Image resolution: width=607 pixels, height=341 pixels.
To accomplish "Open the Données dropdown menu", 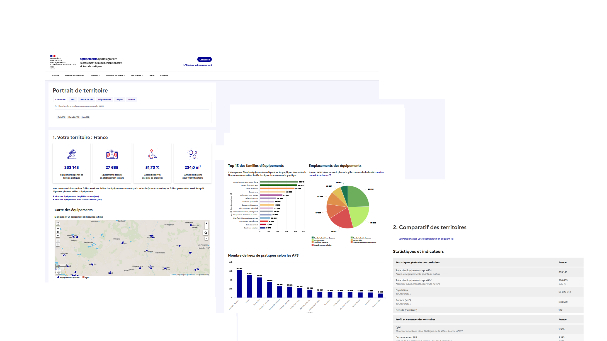I will coord(95,75).
